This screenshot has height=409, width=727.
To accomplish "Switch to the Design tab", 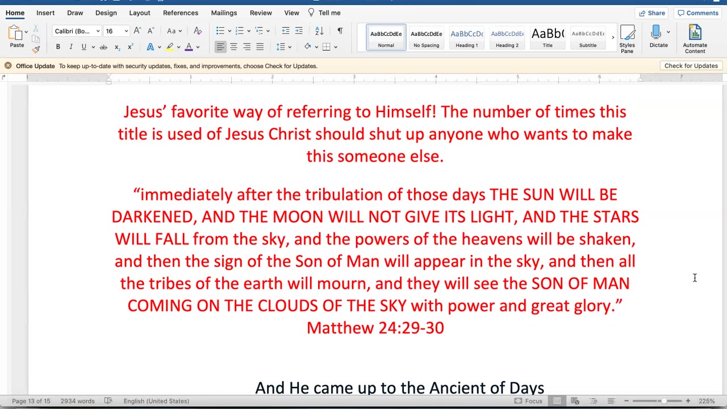I will coord(106,12).
